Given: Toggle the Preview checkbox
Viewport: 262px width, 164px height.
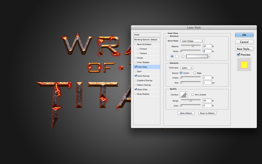Looking at the screenshot, I should [238, 54].
